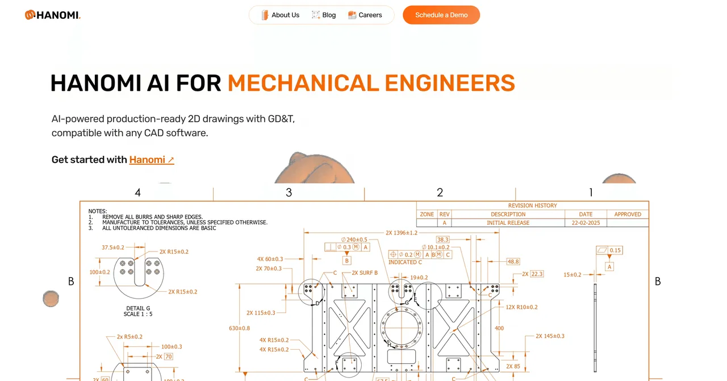Image resolution: width=727 pixels, height=381 pixels.
Task: Click the INDICATED C annotation
Action: (x=405, y=262)
